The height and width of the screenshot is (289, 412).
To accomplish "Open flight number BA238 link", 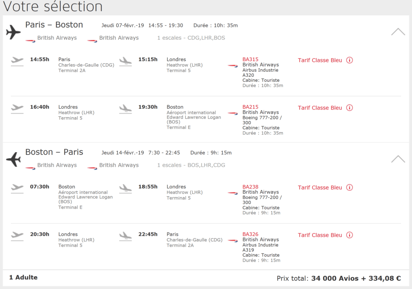I will coord(250,187).
